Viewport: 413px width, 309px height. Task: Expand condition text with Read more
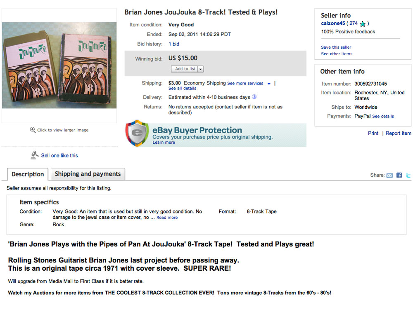coord(167,218)
